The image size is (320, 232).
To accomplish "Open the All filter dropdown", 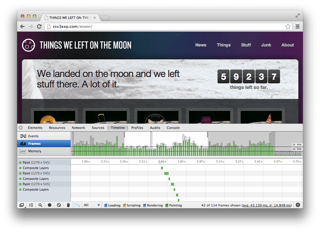I will [x=92, y=205].
